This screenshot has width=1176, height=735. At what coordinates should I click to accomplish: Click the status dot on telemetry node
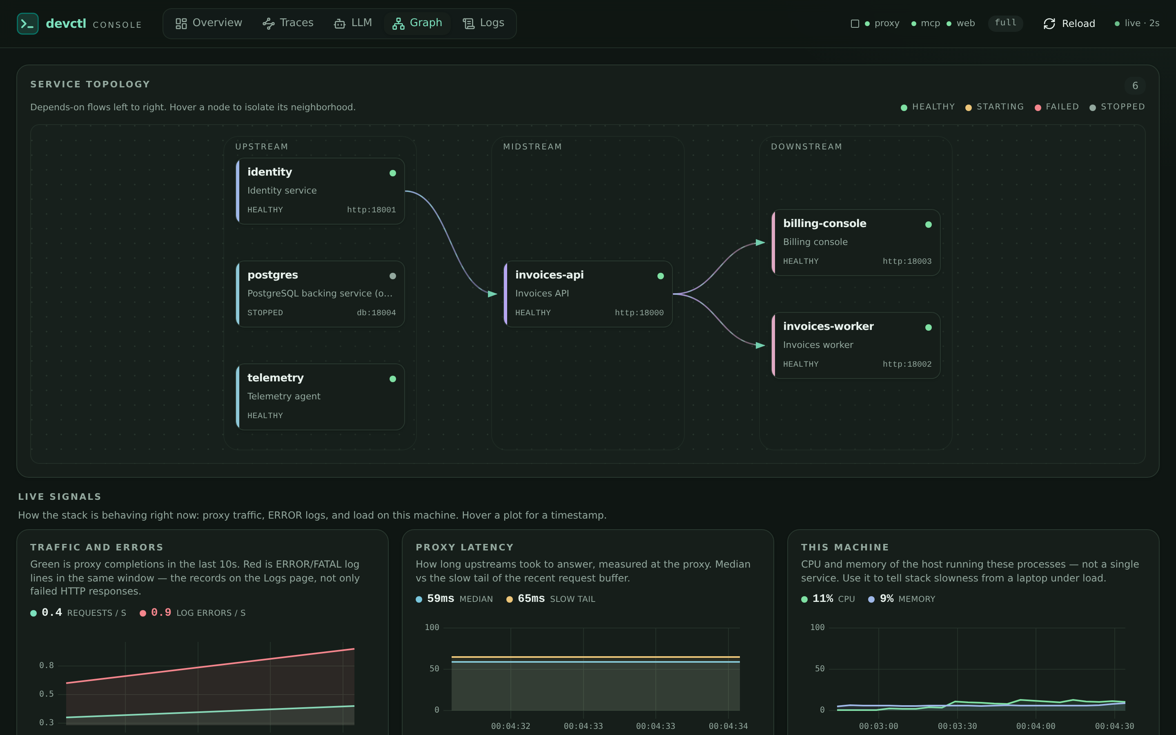[393, 379]
